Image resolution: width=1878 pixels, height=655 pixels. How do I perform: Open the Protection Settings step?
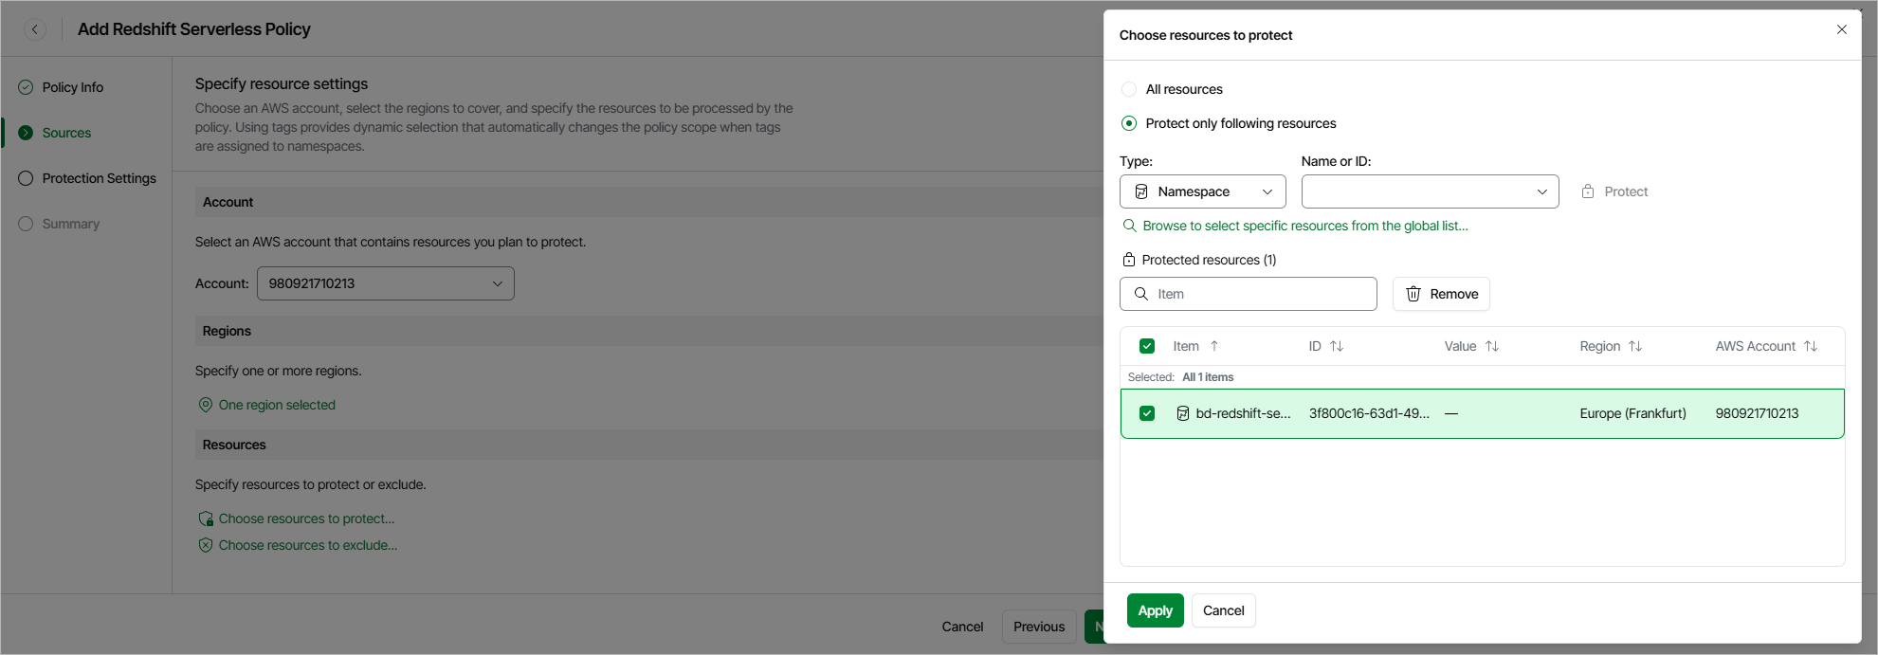pos(99,178)
